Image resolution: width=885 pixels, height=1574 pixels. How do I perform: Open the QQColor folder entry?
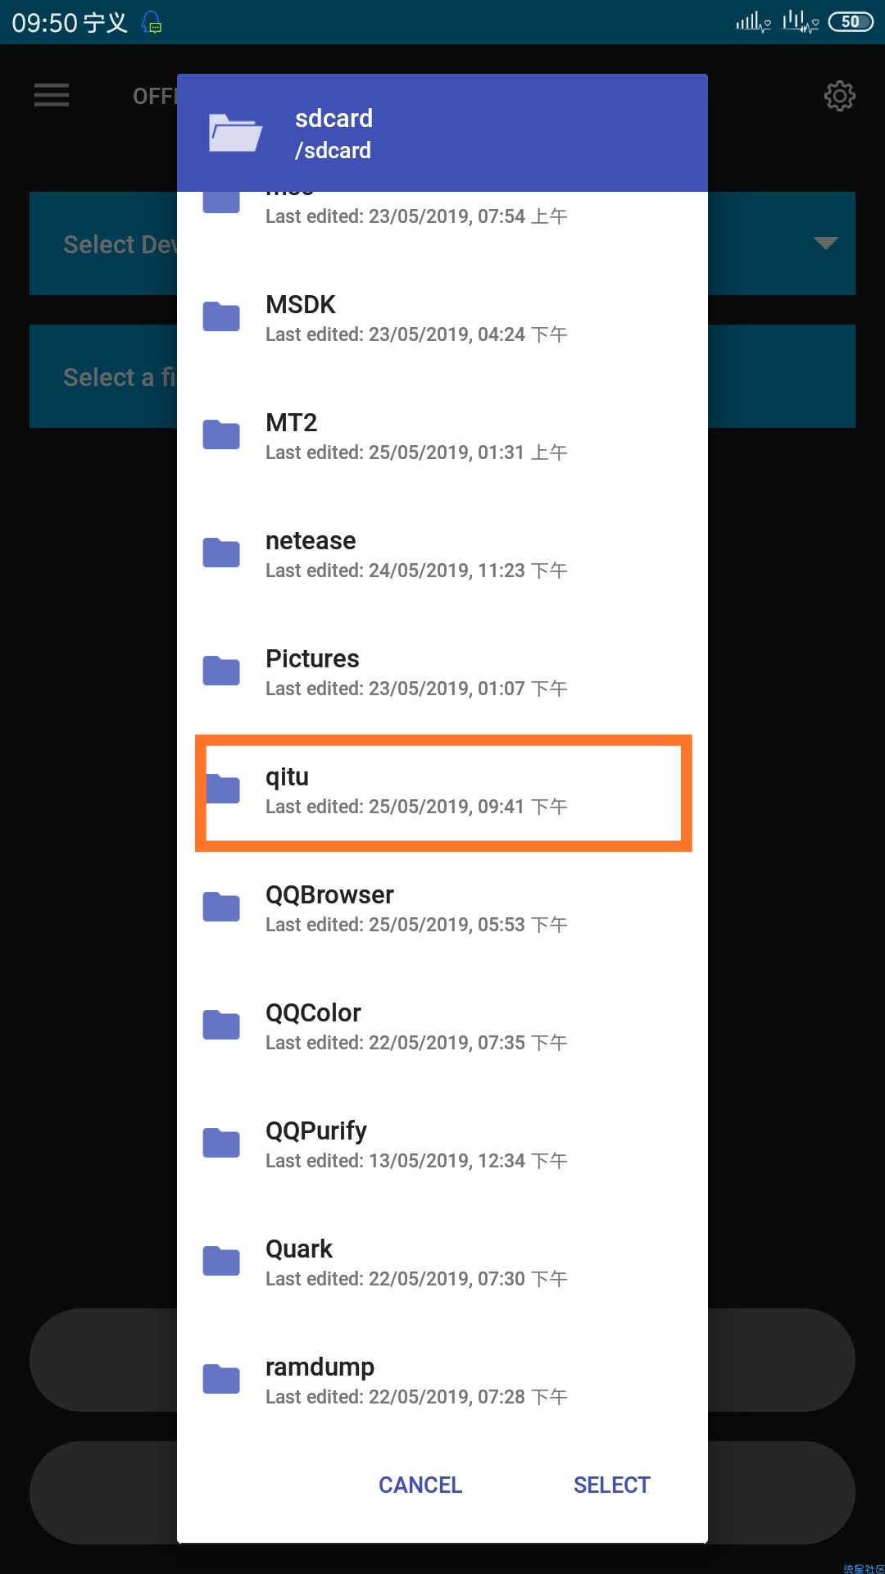coord(442,1026)
